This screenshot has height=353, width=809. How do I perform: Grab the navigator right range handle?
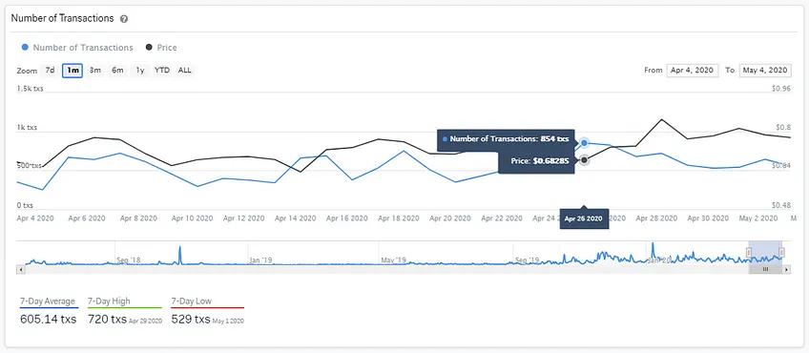click(x=781, y=252)
